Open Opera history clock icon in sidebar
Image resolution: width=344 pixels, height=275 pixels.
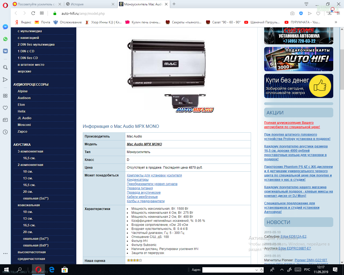tap(5, 132)
